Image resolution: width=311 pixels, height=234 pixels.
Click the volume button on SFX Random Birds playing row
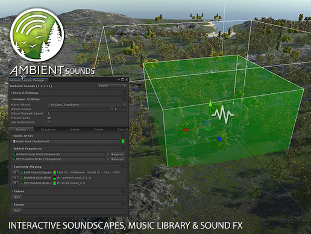15,183
